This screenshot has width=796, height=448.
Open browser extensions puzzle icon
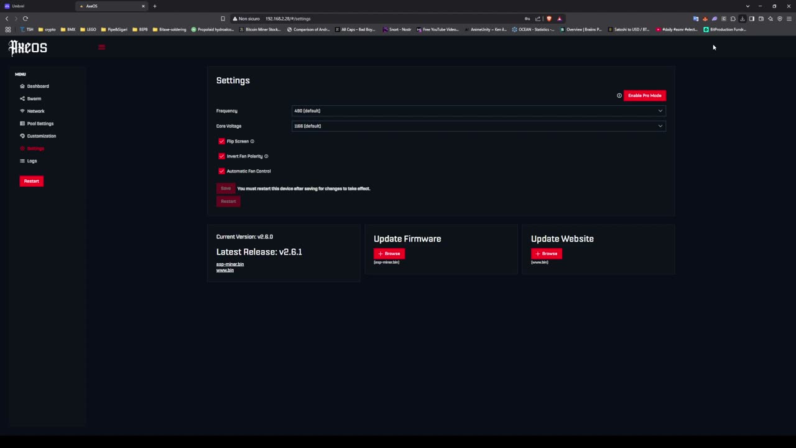[733, 19]
